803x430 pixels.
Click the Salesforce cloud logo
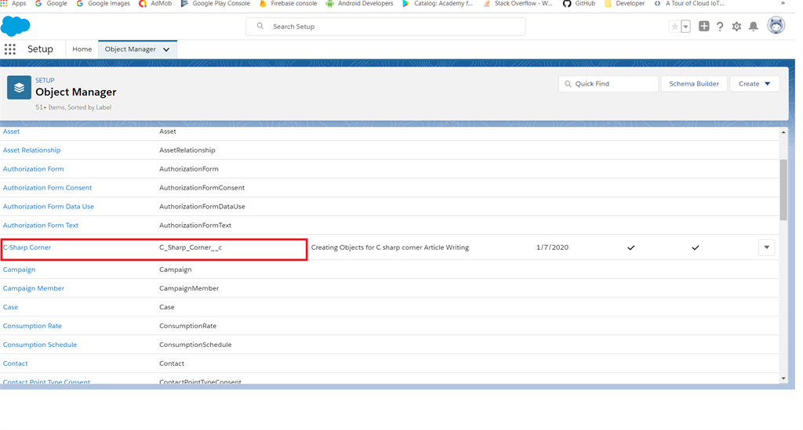[x=16, y=26]
